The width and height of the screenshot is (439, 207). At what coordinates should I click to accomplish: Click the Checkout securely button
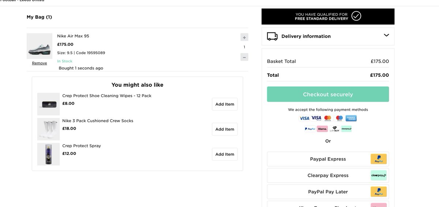pyautogui.click(x=328, y=94)
